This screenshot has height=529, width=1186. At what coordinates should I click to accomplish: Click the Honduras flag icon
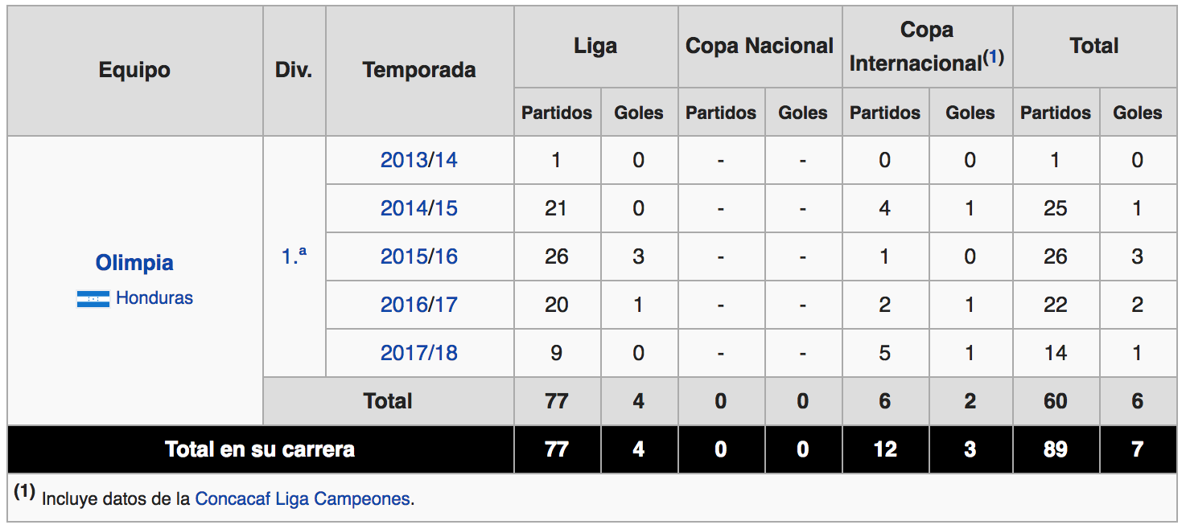pyautogui.click(x=93, y=299)
